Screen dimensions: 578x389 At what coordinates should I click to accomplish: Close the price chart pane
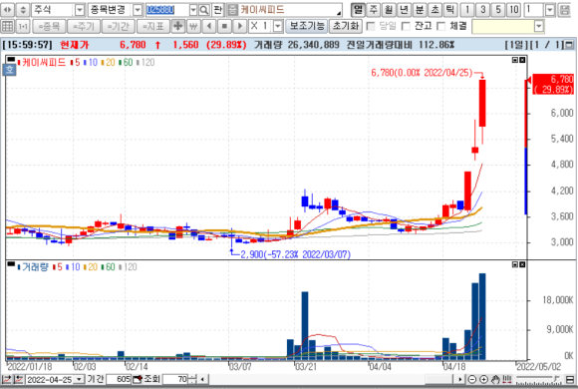pos(522,60)
